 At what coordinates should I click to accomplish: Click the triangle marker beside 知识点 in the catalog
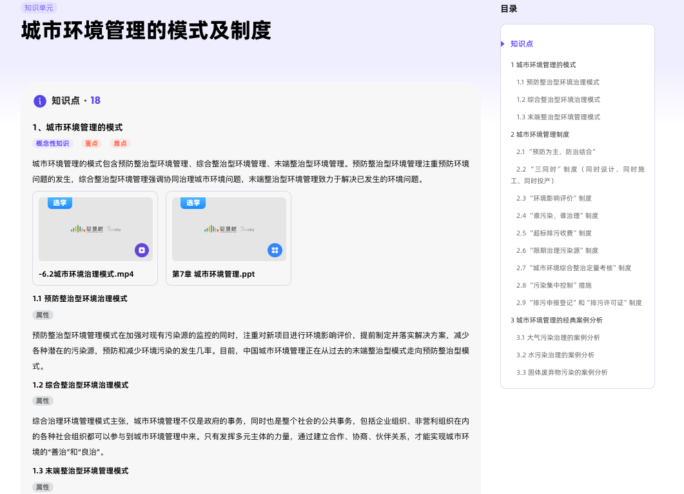(503, 44)
